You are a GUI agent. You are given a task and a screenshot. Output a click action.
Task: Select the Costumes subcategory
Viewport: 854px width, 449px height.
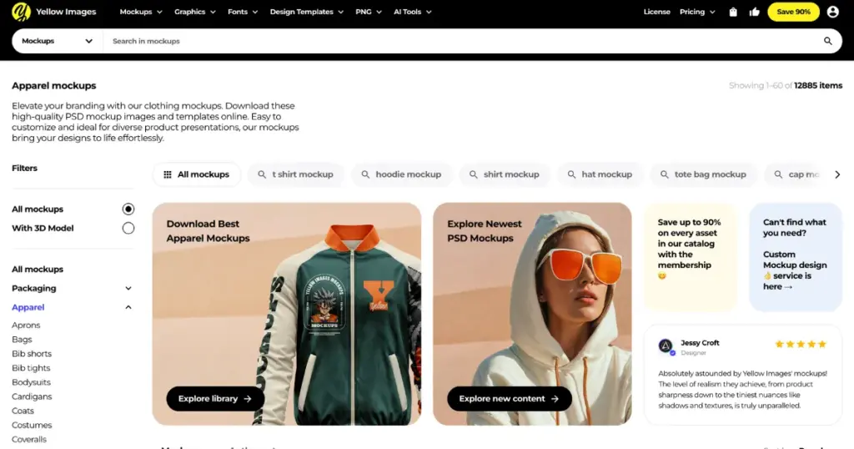32,425
